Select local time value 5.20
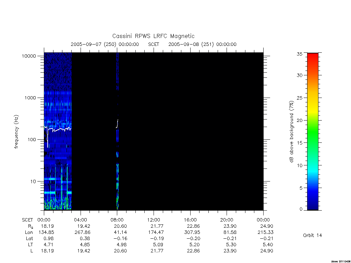 [x=195, y=245]
